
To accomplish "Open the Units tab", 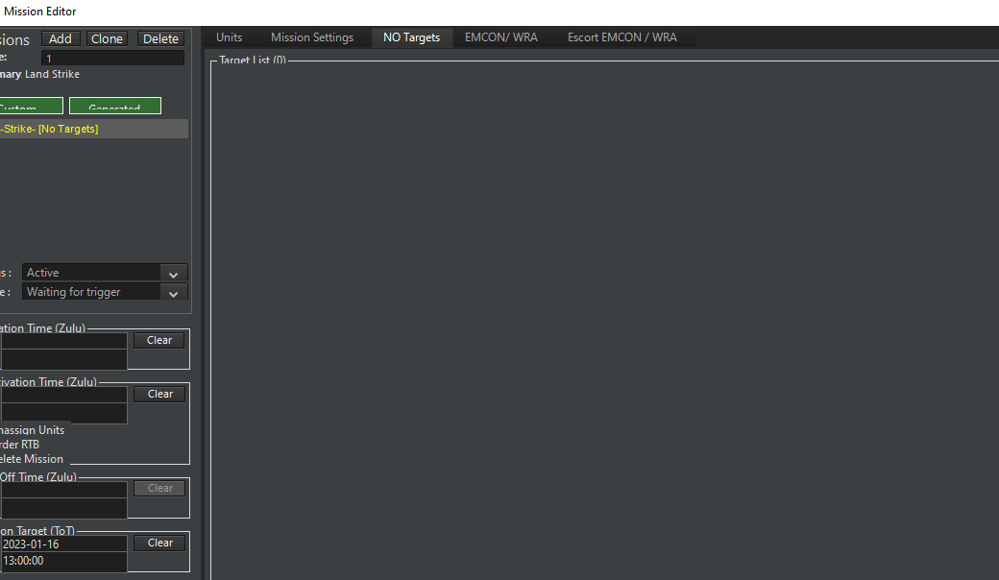I will (229, 37).
